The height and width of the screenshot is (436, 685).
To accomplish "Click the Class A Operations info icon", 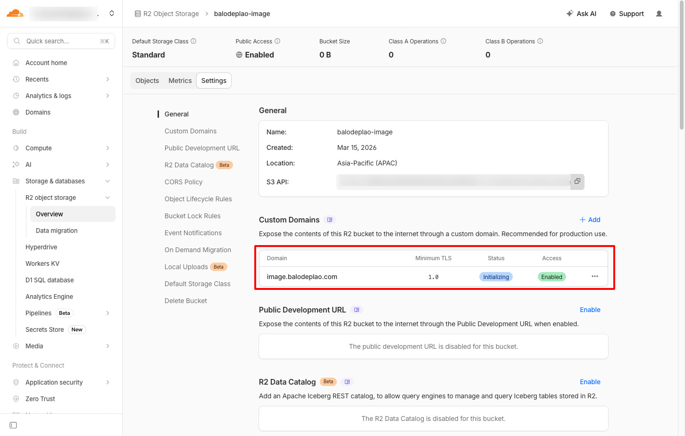I will pos(443,41).
